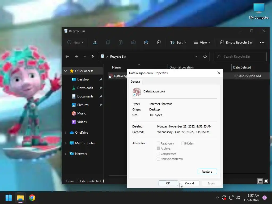The image size is (272, 204).
Task: Expand address bar history dropdown
Action: coord(196,56)
